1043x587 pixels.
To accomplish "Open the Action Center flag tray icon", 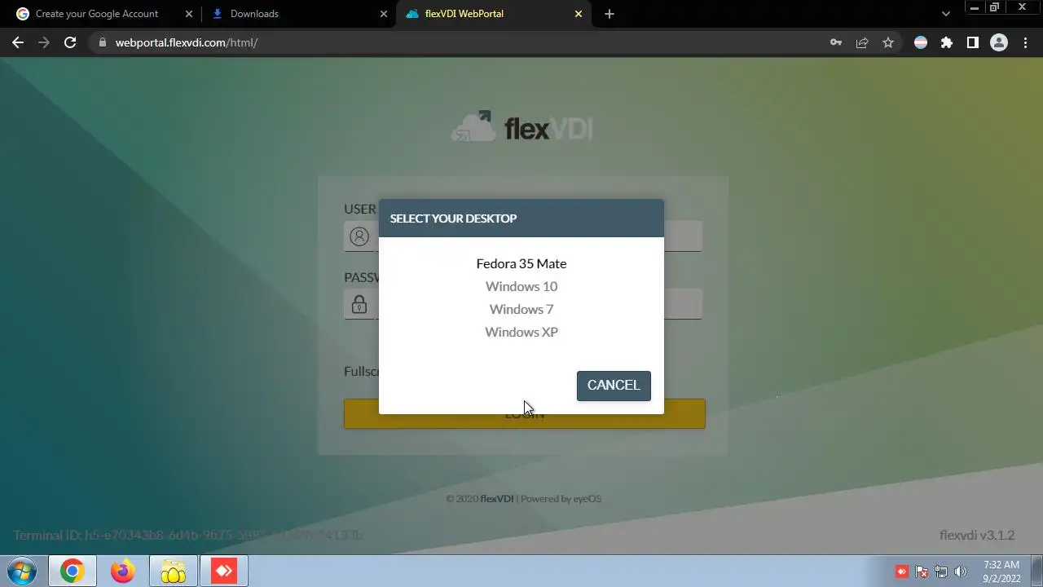I will pos(922,572).
